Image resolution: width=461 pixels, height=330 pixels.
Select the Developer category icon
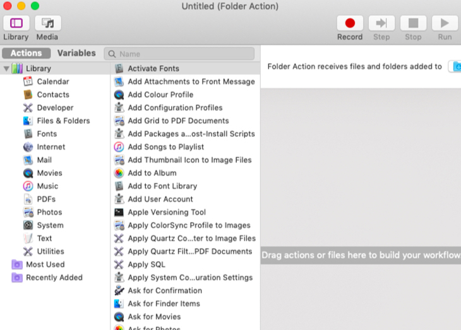(x=28, y=107)
